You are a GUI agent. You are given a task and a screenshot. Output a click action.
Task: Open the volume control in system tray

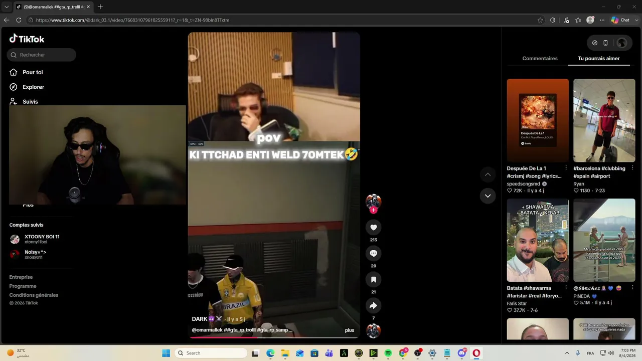[611, 353]
